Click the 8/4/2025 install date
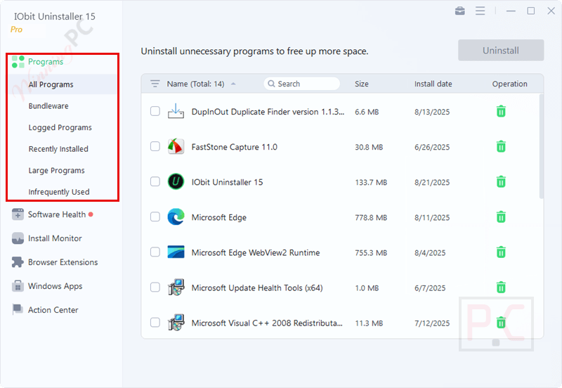 tap(430, 253)
